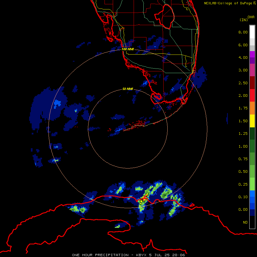This screenshot has height=257, width=257.
Task: Select the 1.75 legend value
Action: [243, 108]
